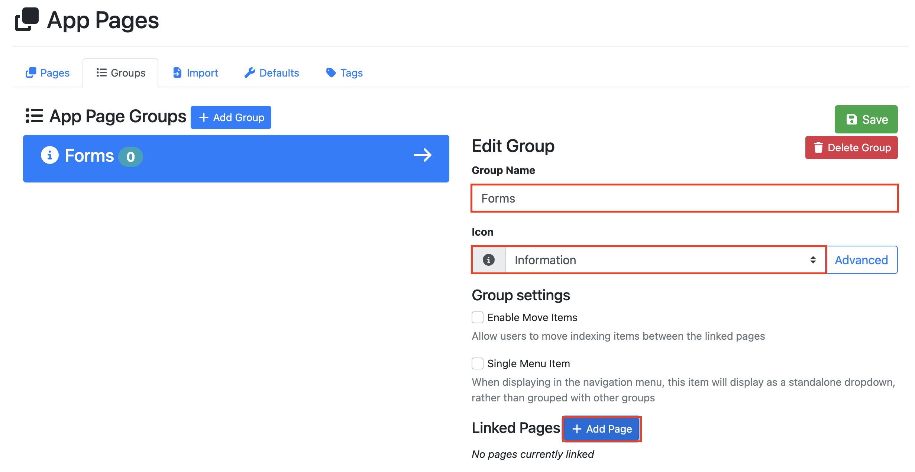This screenshot has height=472, width=915.
Task: Switch to the Pages tab
Action: tap(48, 73)
